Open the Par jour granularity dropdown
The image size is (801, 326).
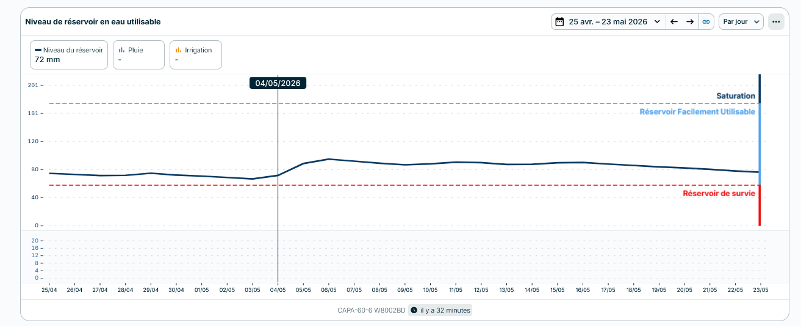[x=741, y=22]
